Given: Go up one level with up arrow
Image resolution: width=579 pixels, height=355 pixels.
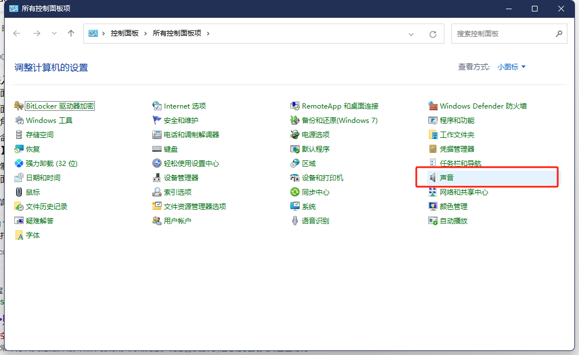Looking at the screenshot, I should (71, 33).
